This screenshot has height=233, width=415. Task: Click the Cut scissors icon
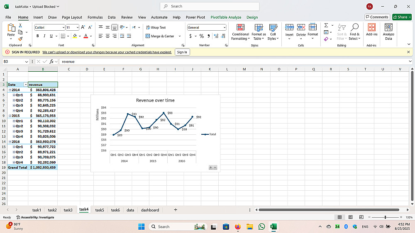click(20, 25)
